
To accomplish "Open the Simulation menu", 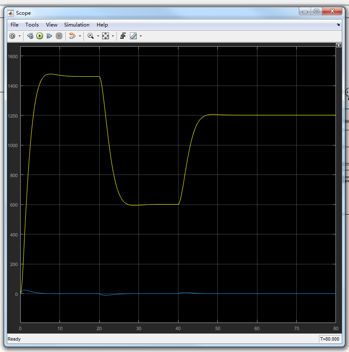I will [76, 25].
